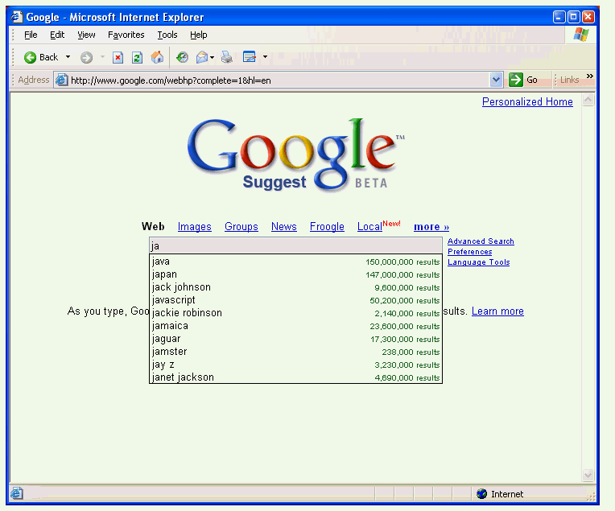The width and height of the screenshot is (615, 511).
Task: Open the History toolbar icon
Action: tap(183, 57)
